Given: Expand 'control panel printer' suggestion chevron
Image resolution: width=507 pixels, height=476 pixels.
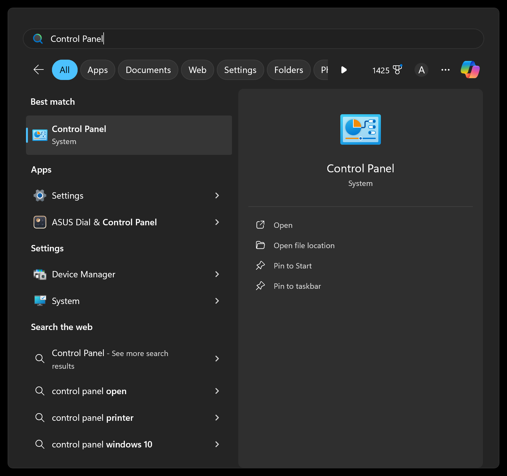Looking at the screenshot, I should [x=217, y=418].
